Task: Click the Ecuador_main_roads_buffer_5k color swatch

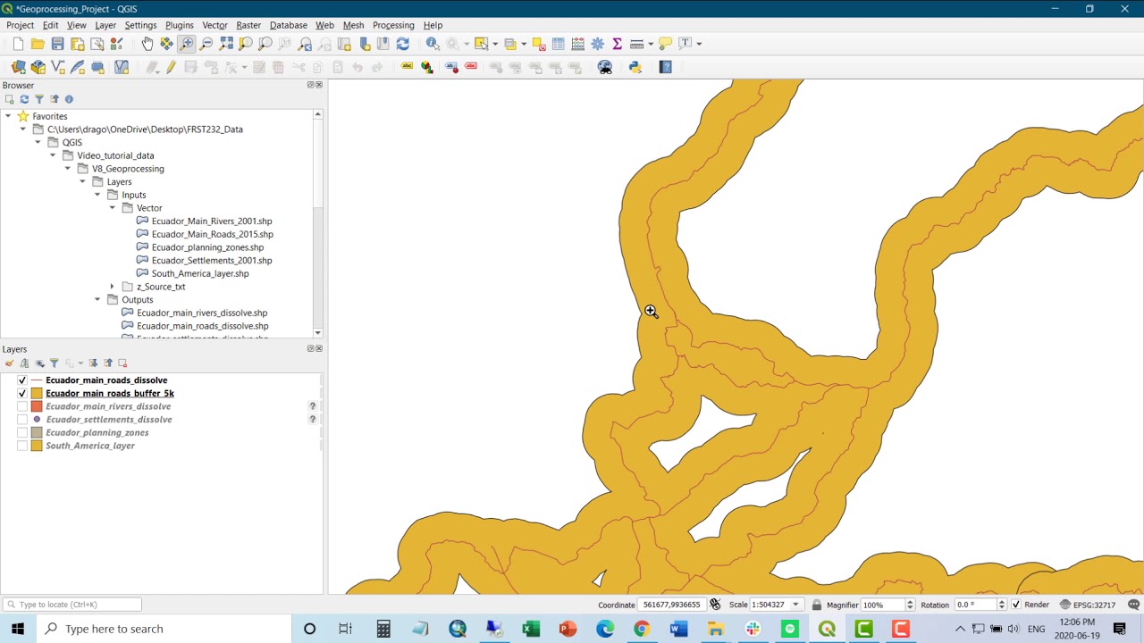Action: [37, 394]
